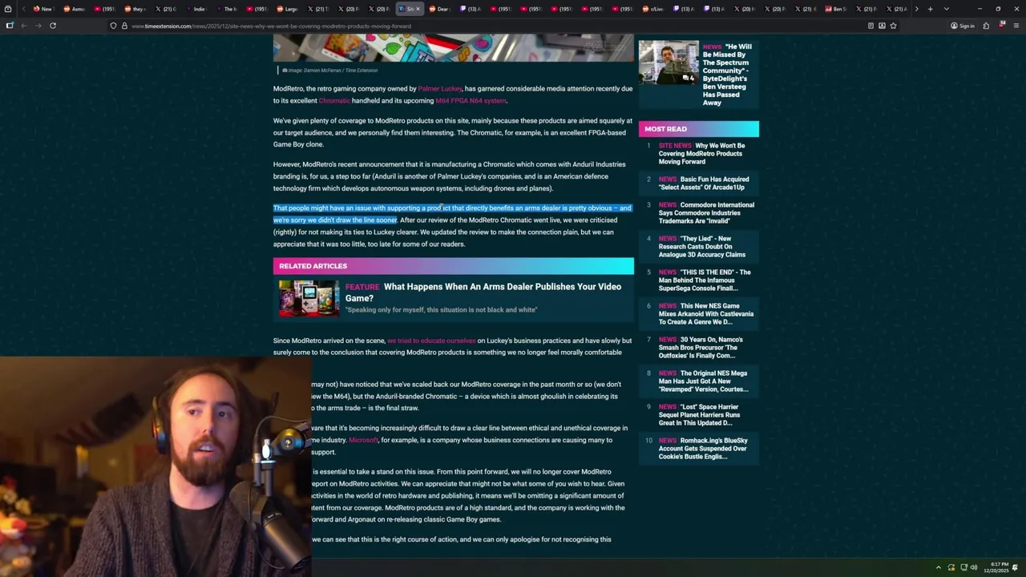Open the Chromatic link in the article

pos(334,101)
